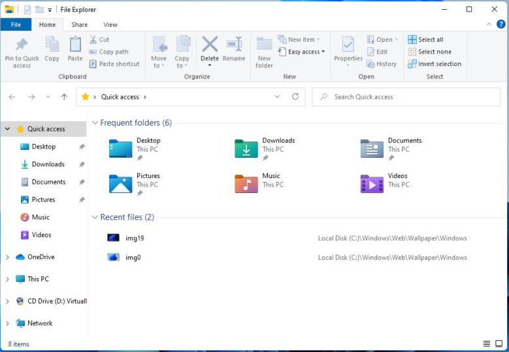Screen dimensions: 509x352
Task: Click the New folder icon
Action: coord(264,46)
